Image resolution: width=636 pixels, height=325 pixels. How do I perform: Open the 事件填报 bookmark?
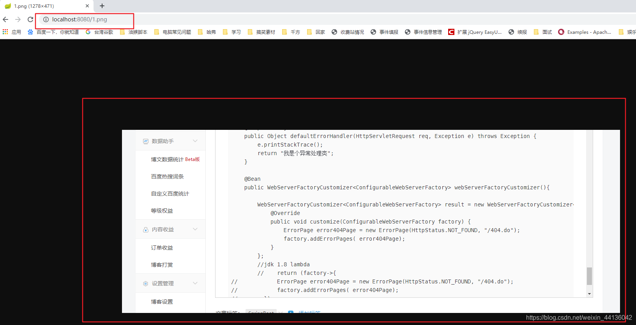pos(384,32)
